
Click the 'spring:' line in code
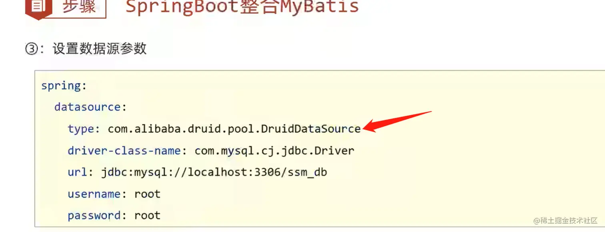[x=64, y=86]
